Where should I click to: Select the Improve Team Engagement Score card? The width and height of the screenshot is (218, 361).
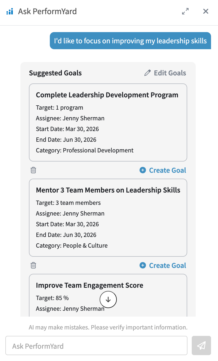coord(108,295)
